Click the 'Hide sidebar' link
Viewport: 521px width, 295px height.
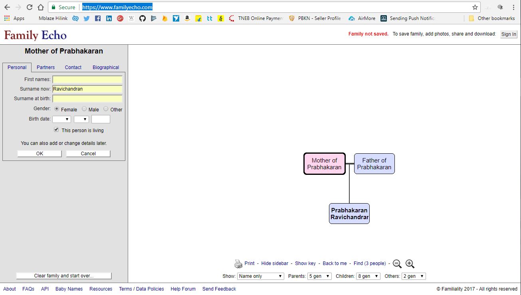coord(275,263)
